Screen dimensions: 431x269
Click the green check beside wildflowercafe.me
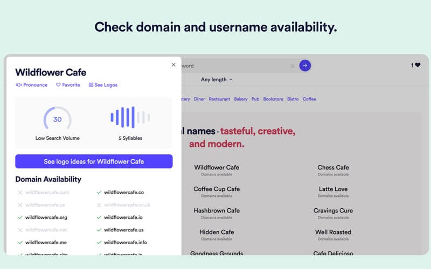pyautogui.click(x=20, y=243)
